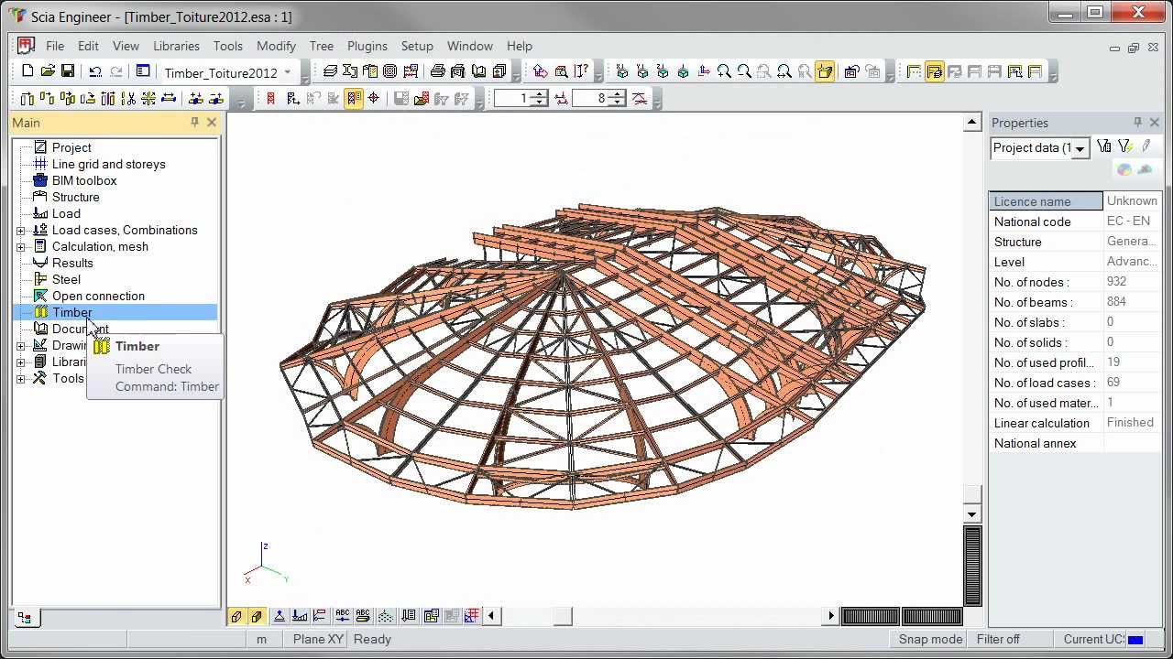Click the vertical scrollbar down arrow
Viewport: 1173px width, 659px height.
[x=972, y=514]
